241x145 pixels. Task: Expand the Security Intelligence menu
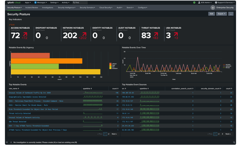66,7
